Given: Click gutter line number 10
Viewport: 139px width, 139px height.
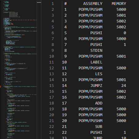Looking at the screenshot, I should 51,56.
